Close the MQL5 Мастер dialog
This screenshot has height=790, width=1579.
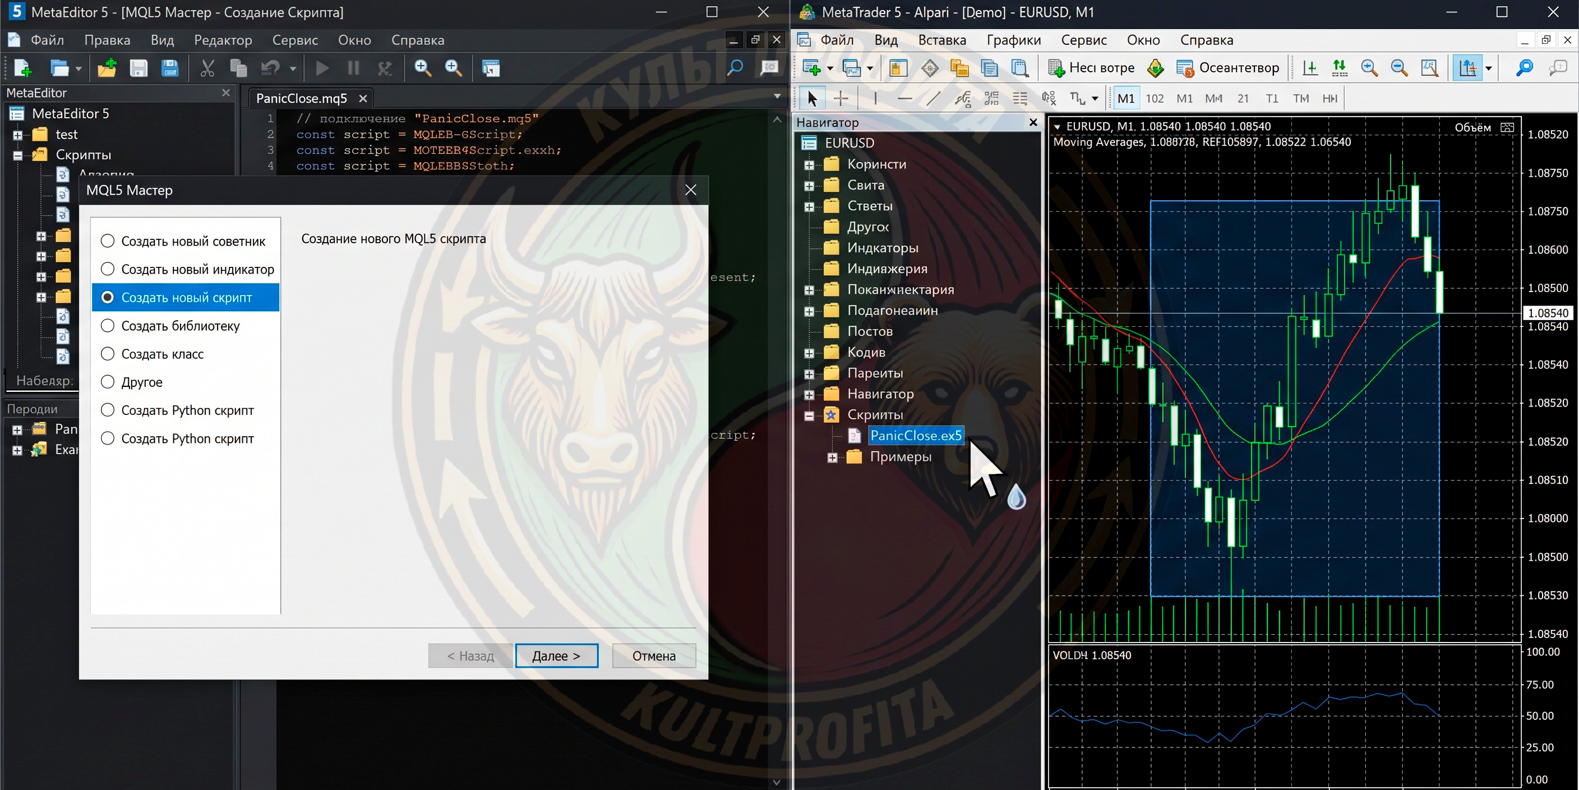point(690,190)
